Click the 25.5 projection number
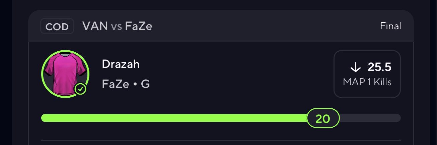 [379, 67]
